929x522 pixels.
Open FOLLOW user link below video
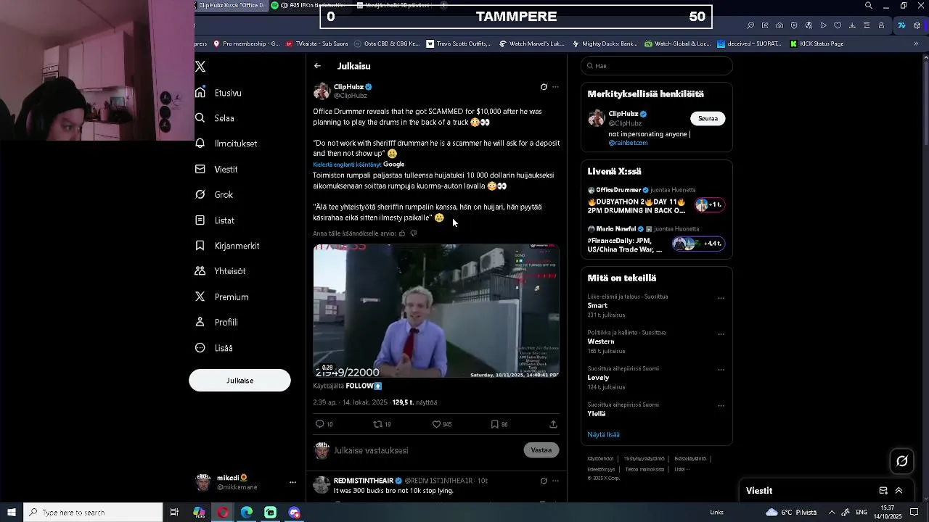tap(364, 386)
